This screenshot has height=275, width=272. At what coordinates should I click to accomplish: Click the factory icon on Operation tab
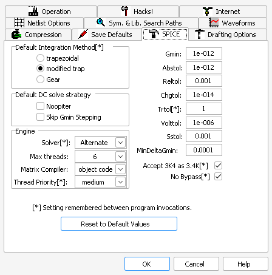tap(33, 11)
